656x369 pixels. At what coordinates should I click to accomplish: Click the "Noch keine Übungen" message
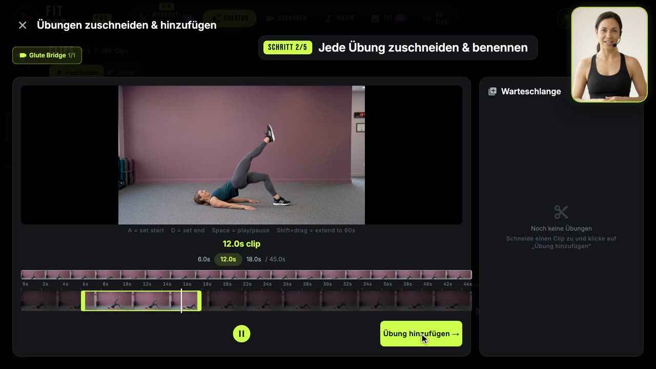(561, 229)
